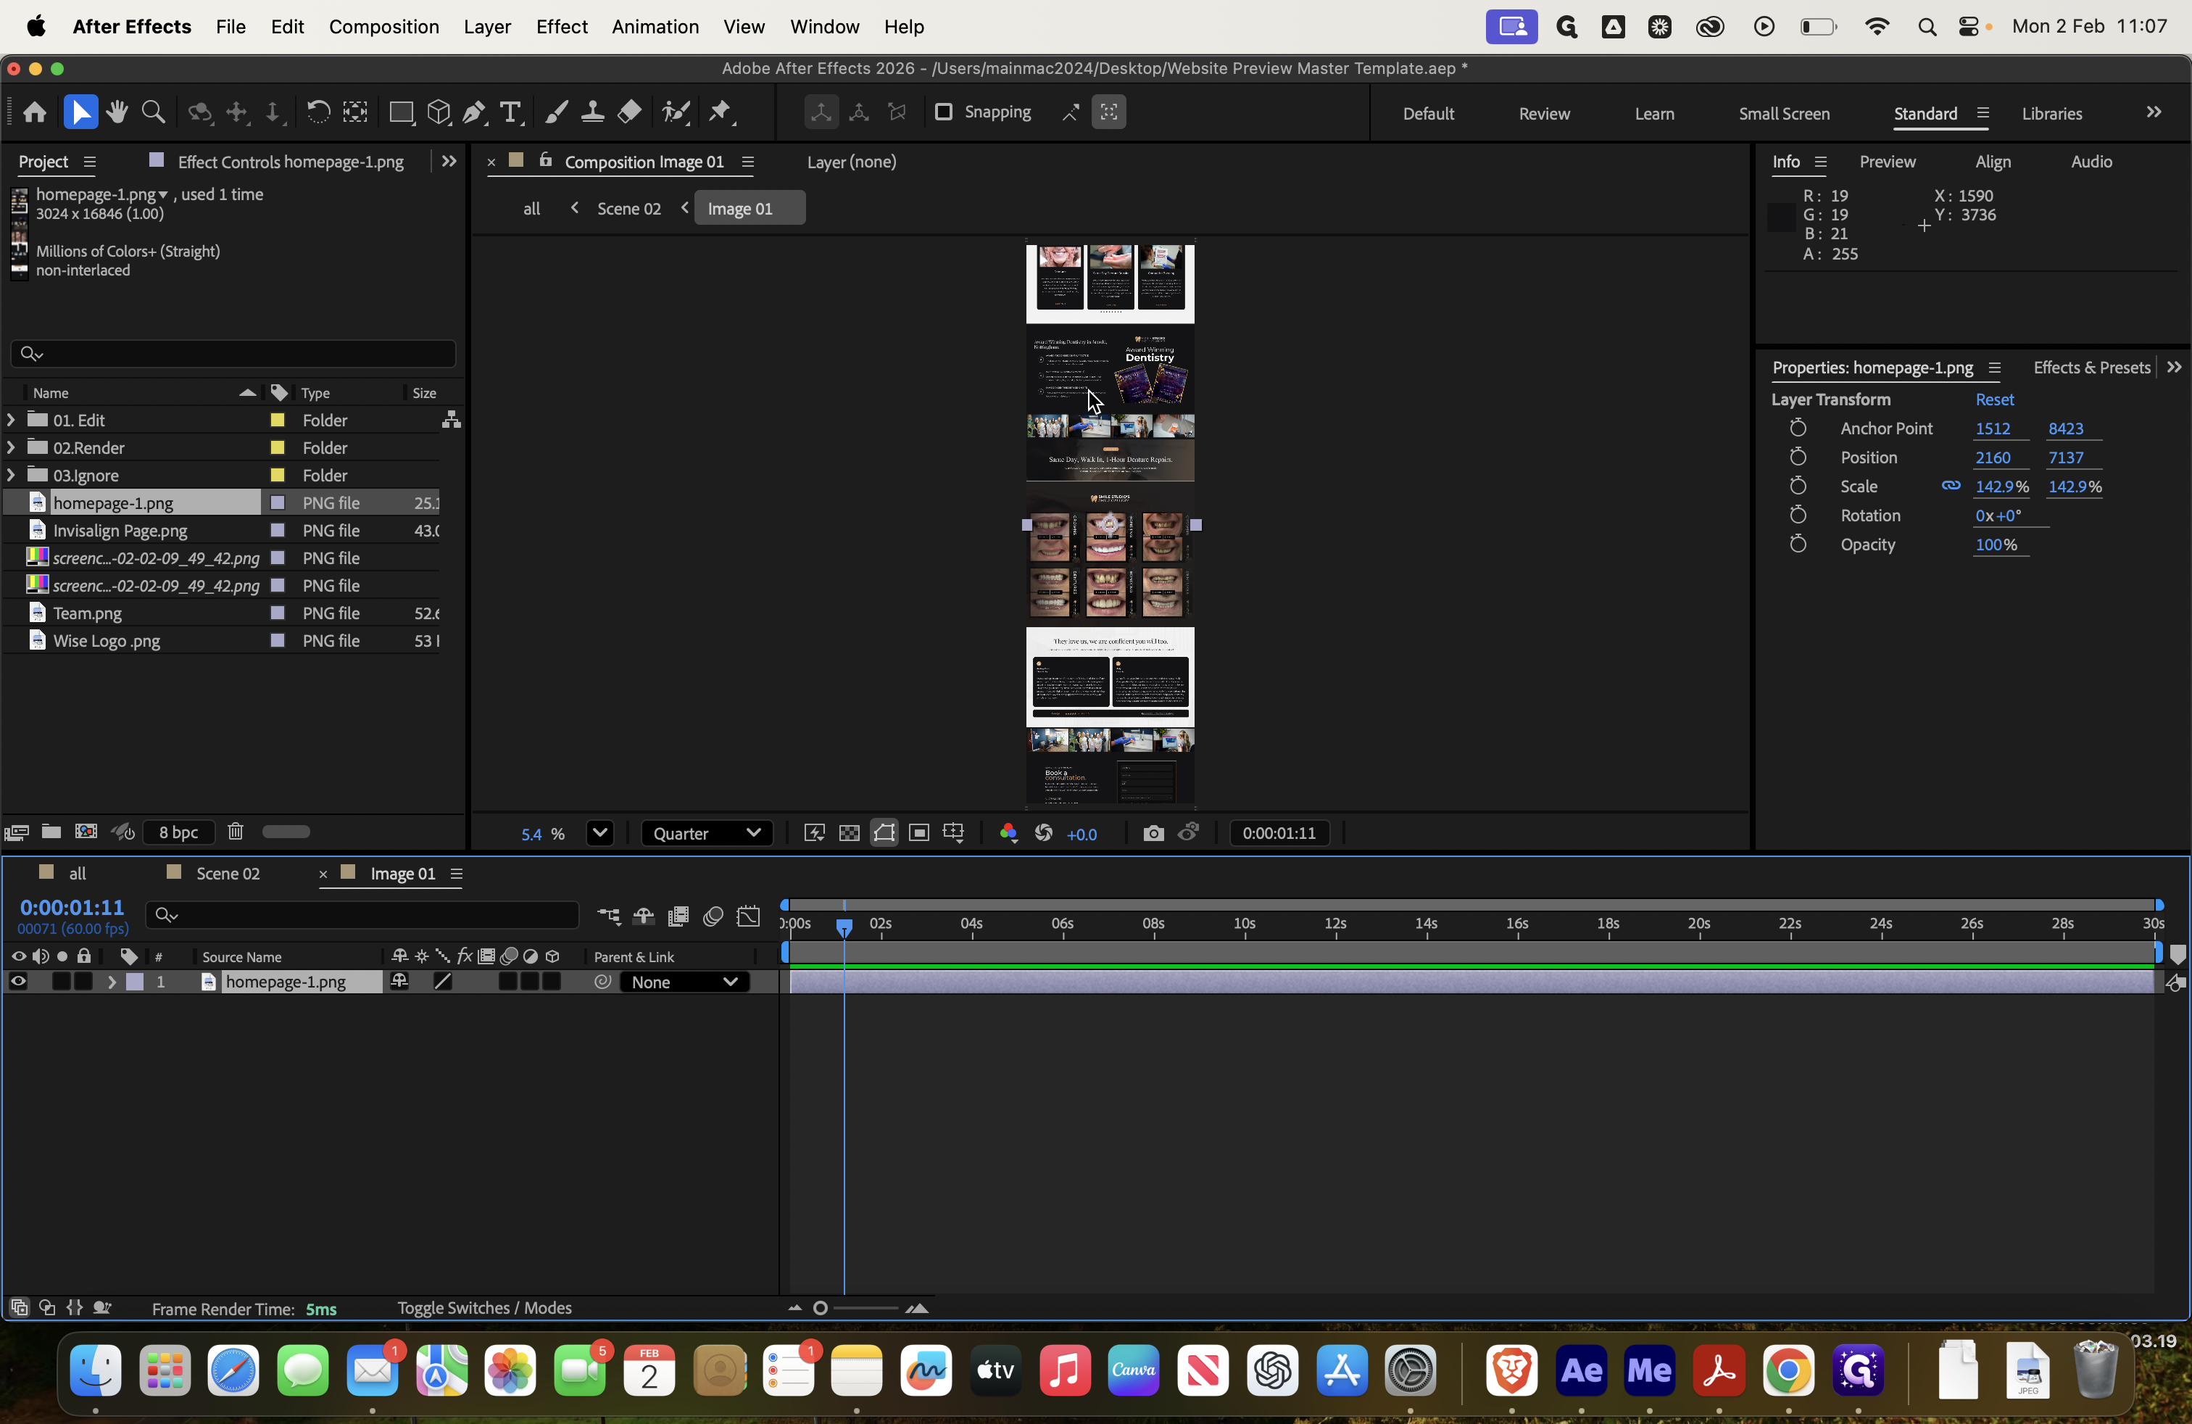Select the Zoom tool
The height and width of the screenshot is (1424, 2192).
(153, 112)
